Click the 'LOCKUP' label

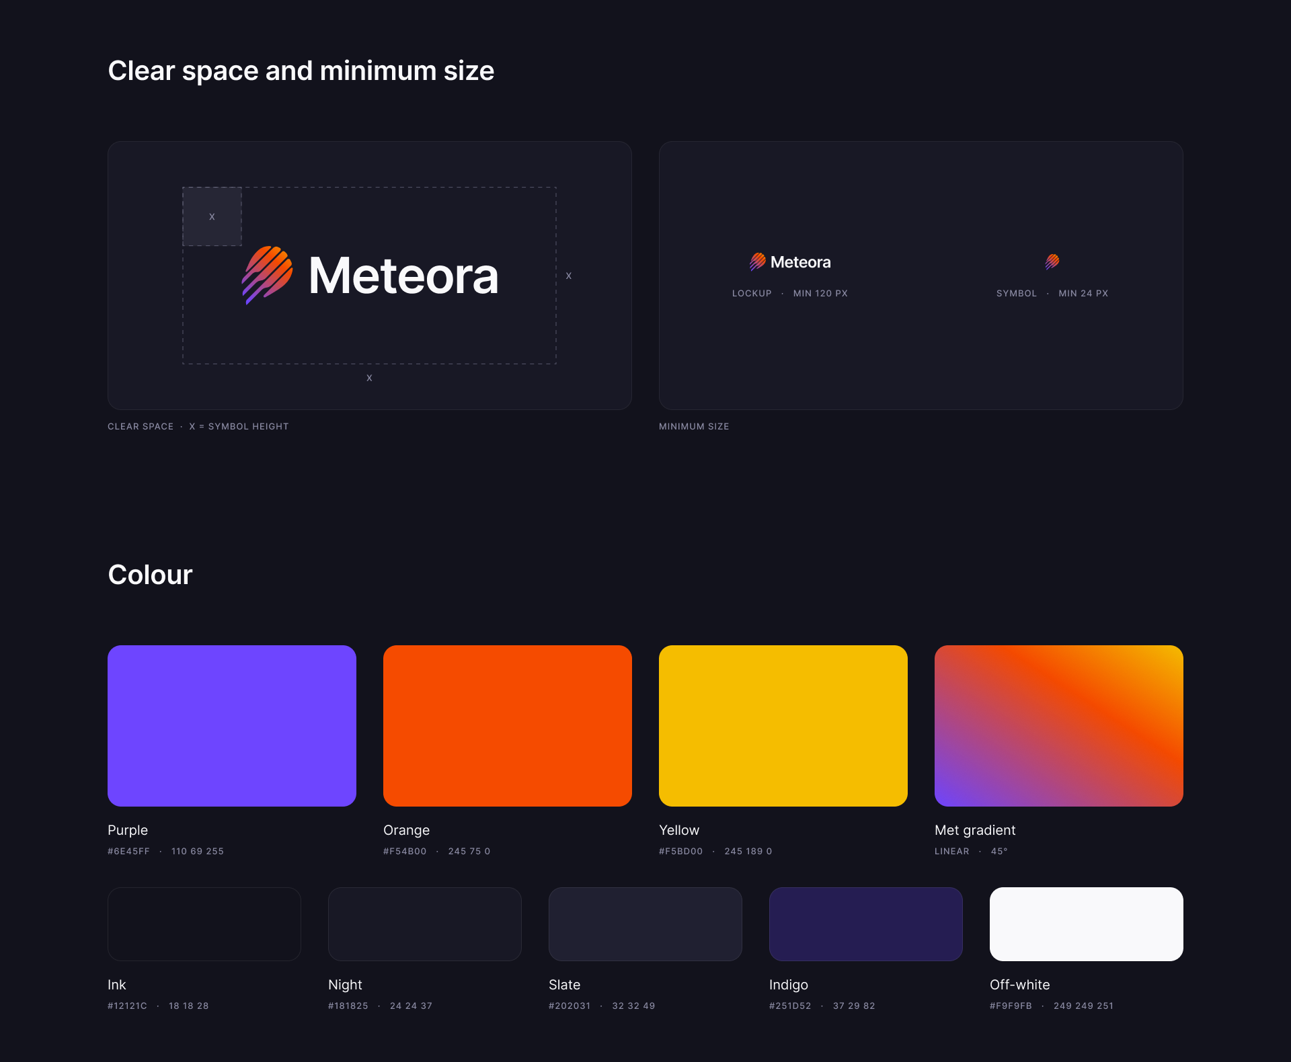[752, 293]
